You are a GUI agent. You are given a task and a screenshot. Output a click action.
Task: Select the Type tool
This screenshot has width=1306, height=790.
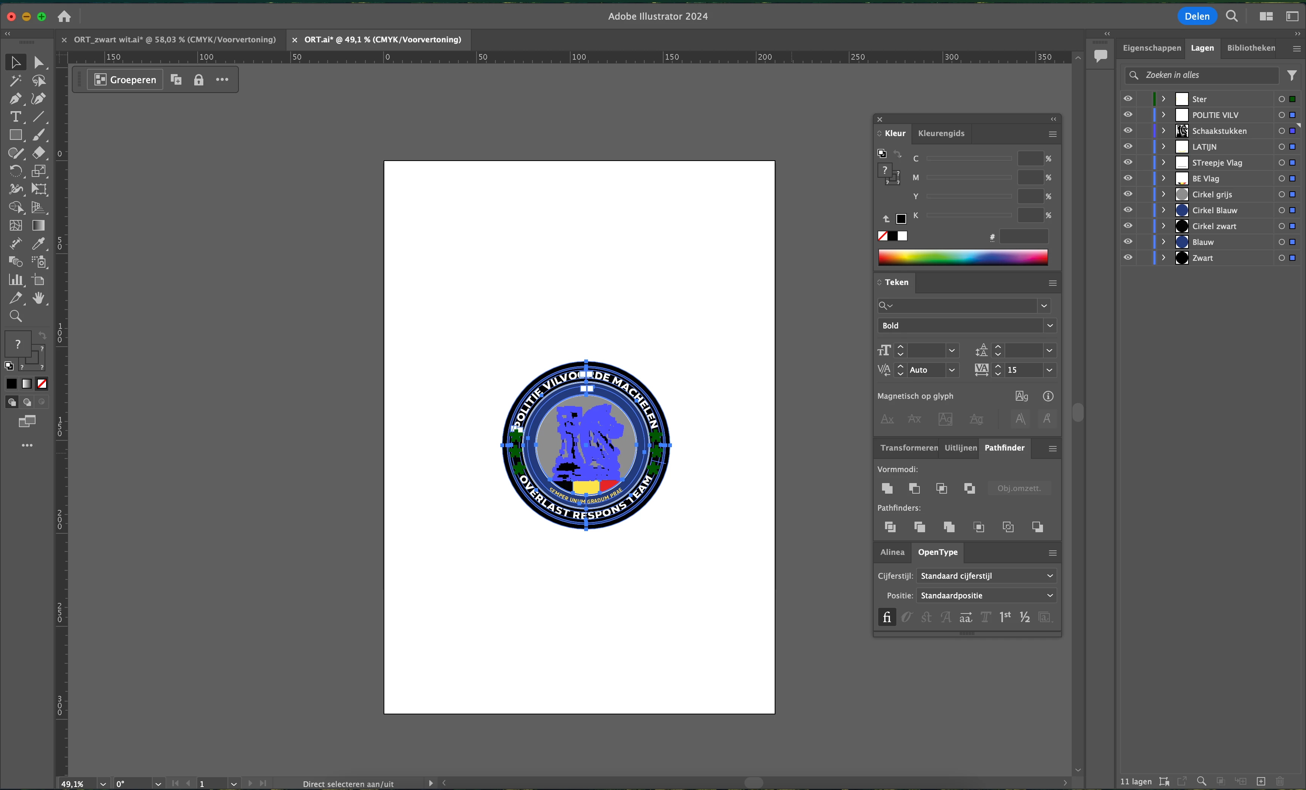pos(15,117)
